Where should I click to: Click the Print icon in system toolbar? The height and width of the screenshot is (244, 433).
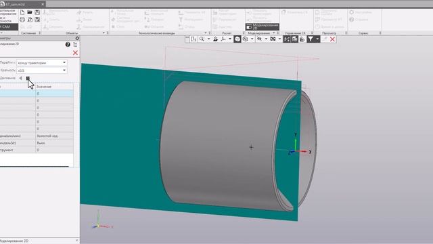tap(22, 20)
